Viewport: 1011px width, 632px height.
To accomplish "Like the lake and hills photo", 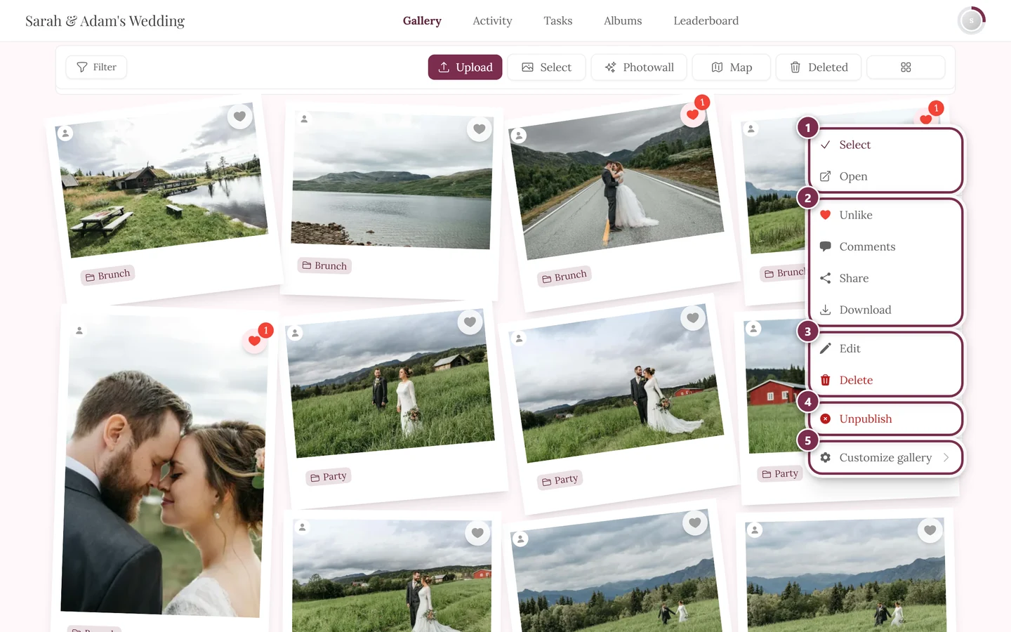I will pyautogui.click(x=479, y=129).
